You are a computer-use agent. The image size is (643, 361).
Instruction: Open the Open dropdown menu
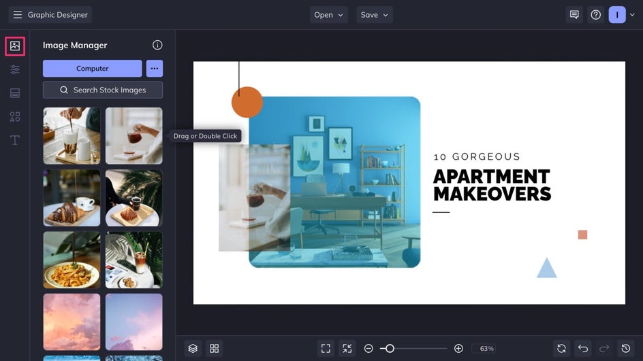(328, 15)
